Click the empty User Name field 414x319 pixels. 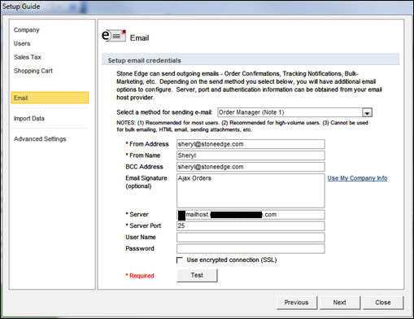pyautogui.click(x=251, y=238)
